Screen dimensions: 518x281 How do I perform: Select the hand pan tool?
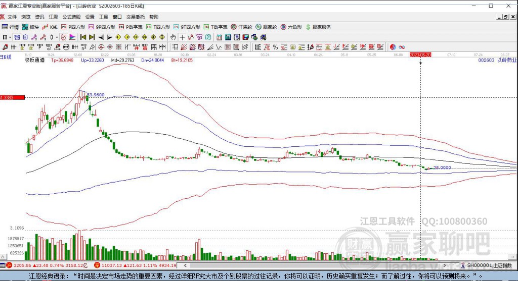(x=173, y=37)
